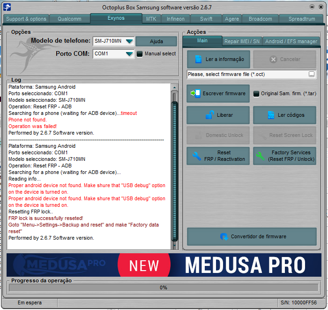
Task: Click the phone arrow icon on Escrever firmware
Action: pos(195,93)
